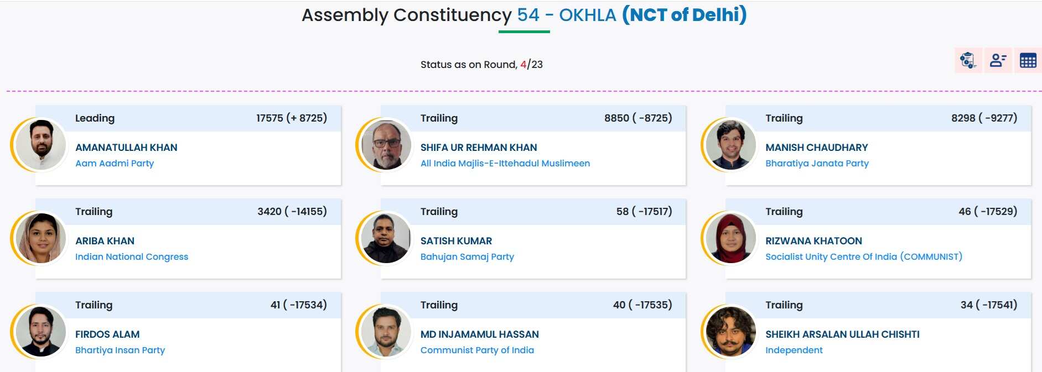Click Indian National Congress party name

coord(132,257)
